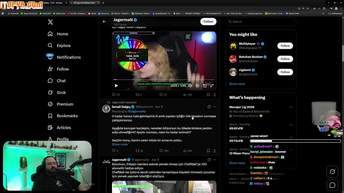344x193 pixels.
Task: Share İsmail Dalgıç's tweet
Action: 214,151
